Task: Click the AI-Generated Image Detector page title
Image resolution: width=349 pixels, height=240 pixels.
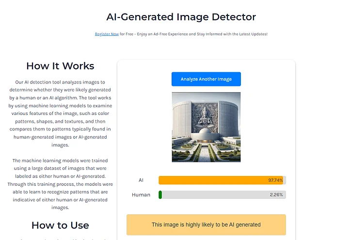Action: click(181, 16)
